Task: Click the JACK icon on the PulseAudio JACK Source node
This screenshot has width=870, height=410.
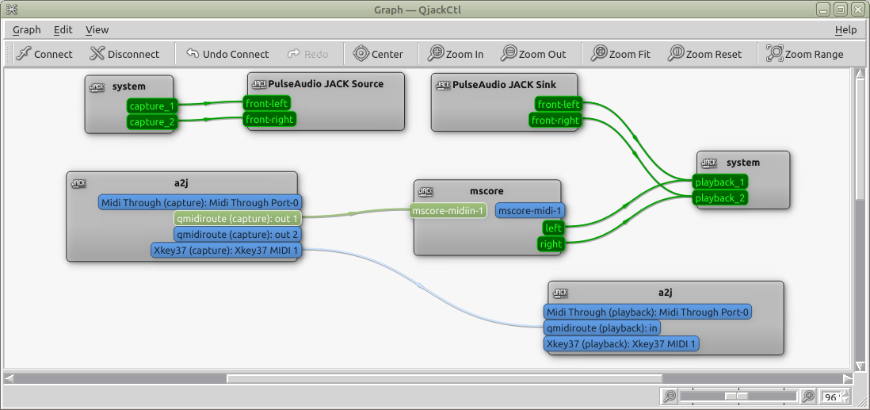Action: (x=258, y=84)
